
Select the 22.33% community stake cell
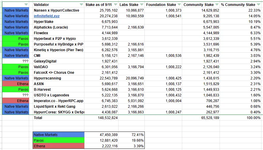point(240,10)
